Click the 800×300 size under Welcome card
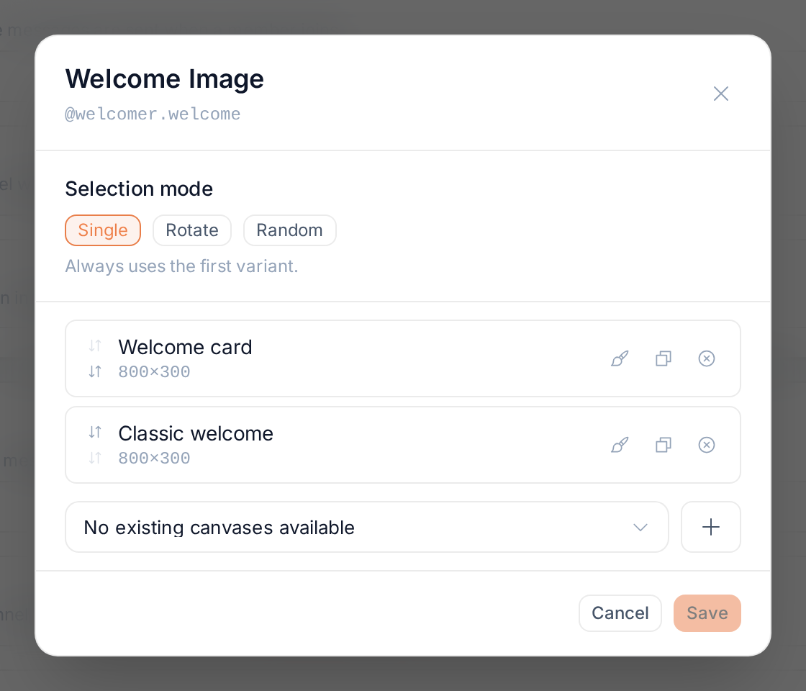Screen dimensions: 806x691 154,371
